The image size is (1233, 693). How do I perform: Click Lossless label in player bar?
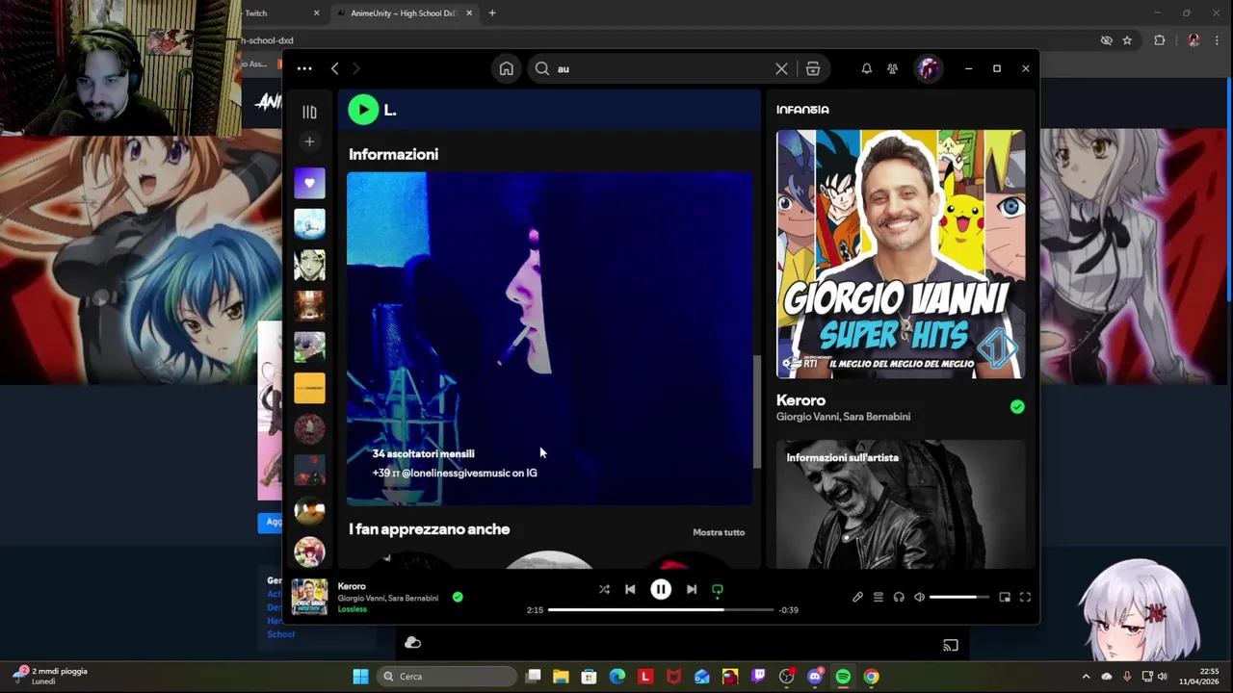click(x=352, y=609)
